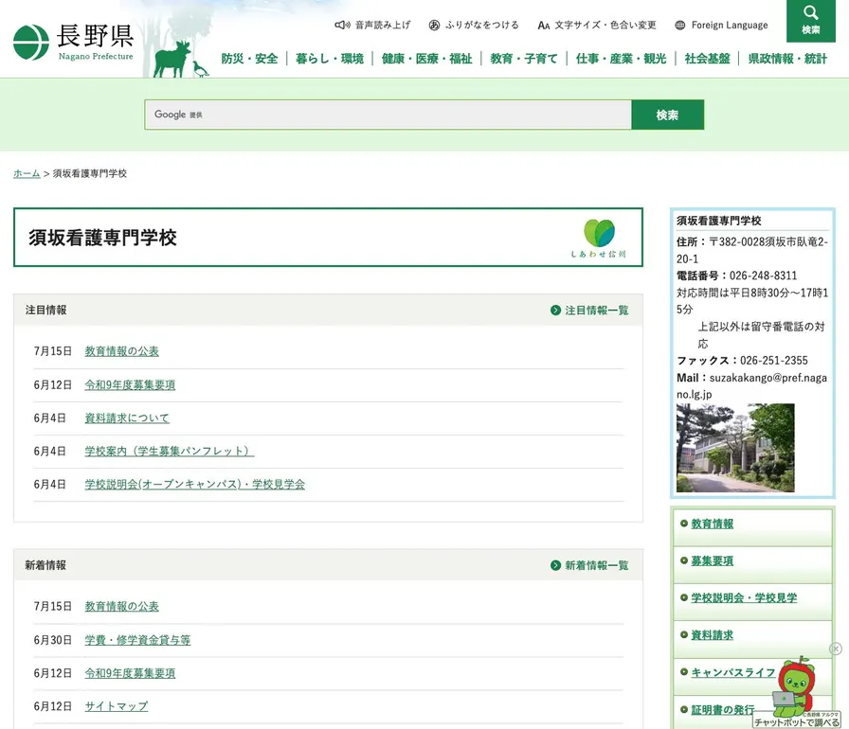The height and width of the screenshot is (729, 849).
Task: Open 健康・医療・福祉 menu
Action: 426,59
